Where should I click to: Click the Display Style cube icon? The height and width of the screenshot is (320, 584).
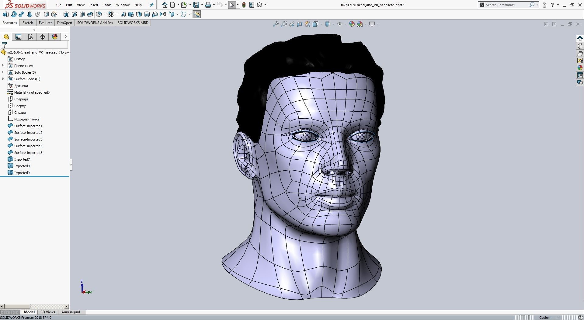(x=328, y=24)
